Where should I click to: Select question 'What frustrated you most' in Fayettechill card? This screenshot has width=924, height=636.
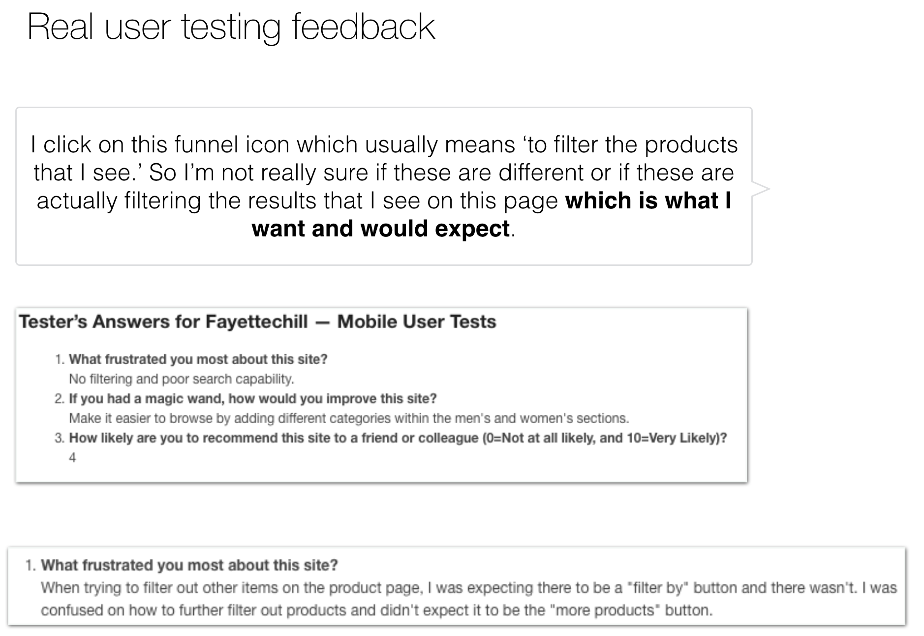[198, 359]
